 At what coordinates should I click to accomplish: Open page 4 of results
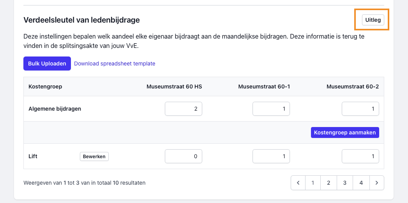point(361,183)
